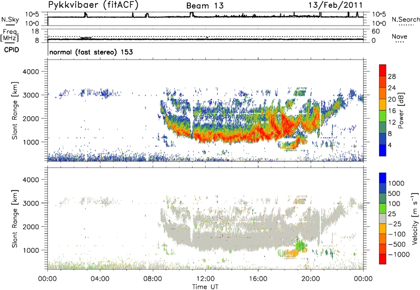Click the N.Sky legend label

click(x=10, y=19)
